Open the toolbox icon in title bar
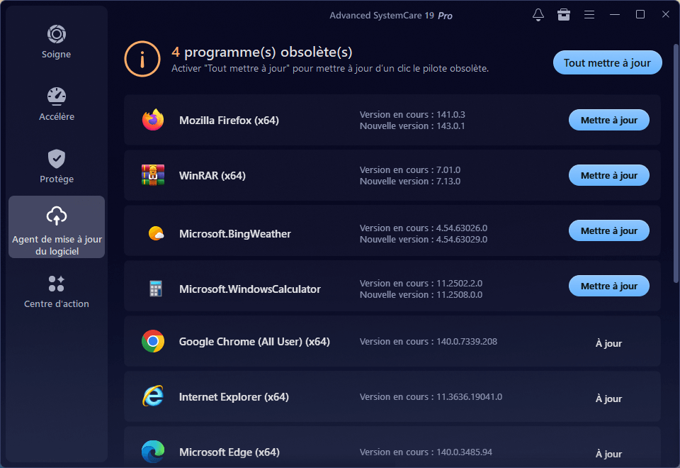Image resolution: width=680 pixels, height=468 pixels. (x=563, y=15)
